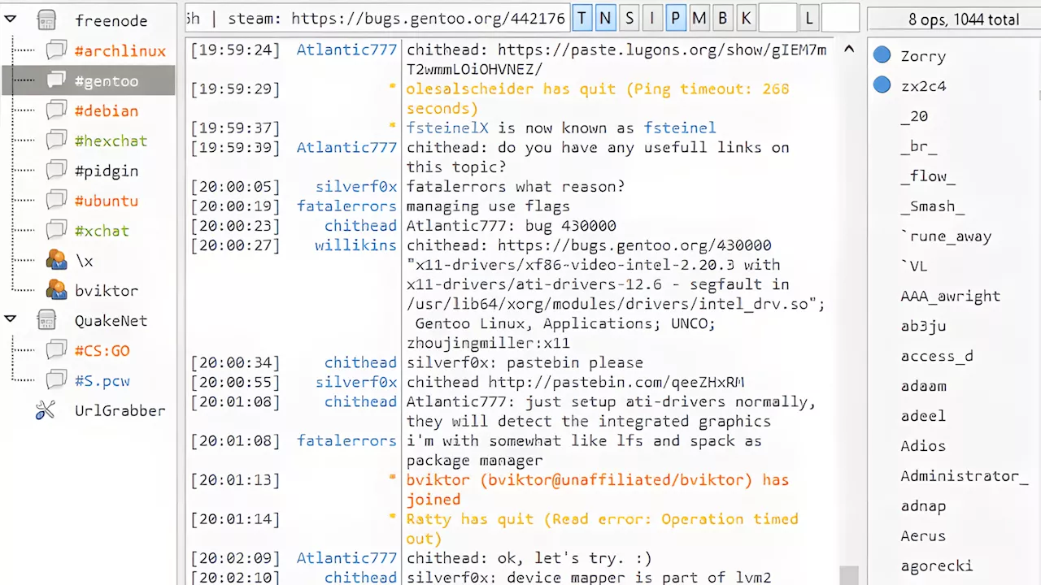Image resolution: width=1041 pixels, height=585 pixels.
Task: Toggle the L user limit mode button
Action: (x=808, y=18)
